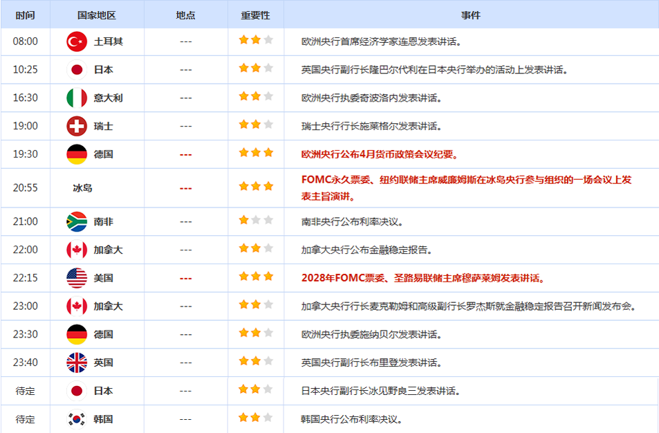
Task: Select the 10:25 time cell
Action: click(25, 70)
